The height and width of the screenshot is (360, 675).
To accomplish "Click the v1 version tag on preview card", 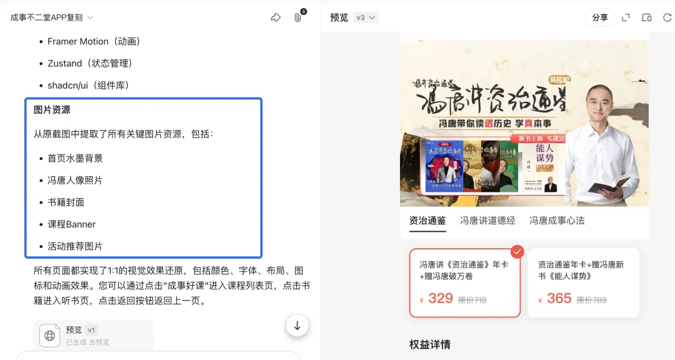I will pos(91,330).
